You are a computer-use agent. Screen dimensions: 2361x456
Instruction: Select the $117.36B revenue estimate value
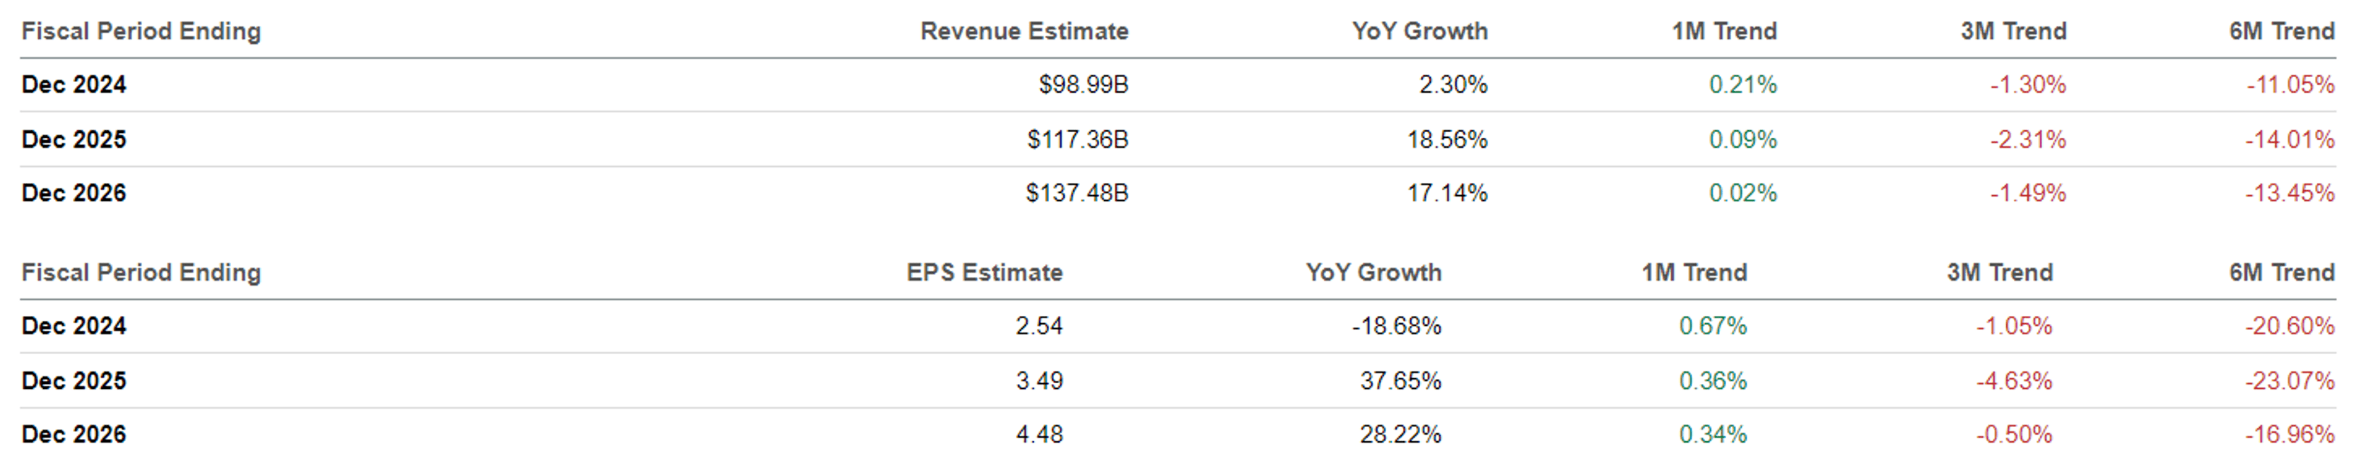[1077, 139]
